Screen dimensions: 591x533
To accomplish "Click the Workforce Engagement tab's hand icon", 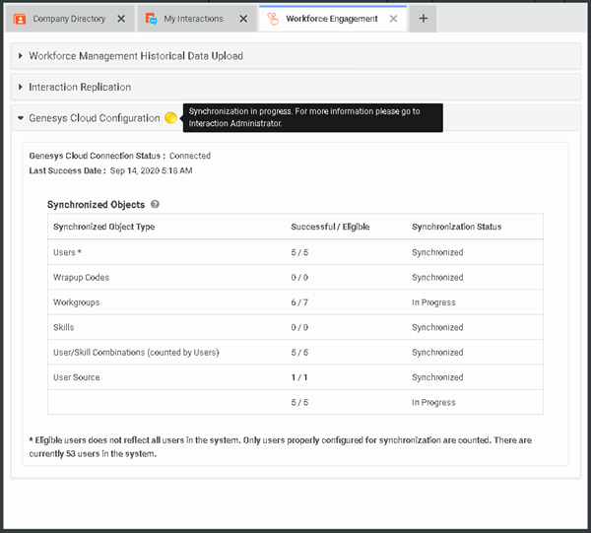I will point(273,19).
